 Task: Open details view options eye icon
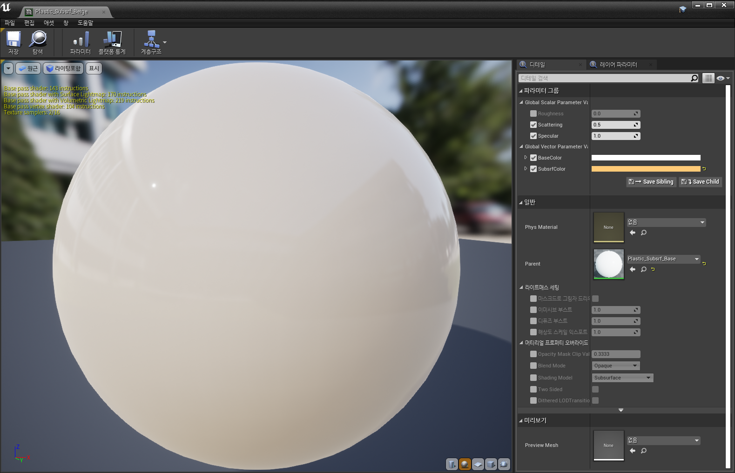pos(723,78)
